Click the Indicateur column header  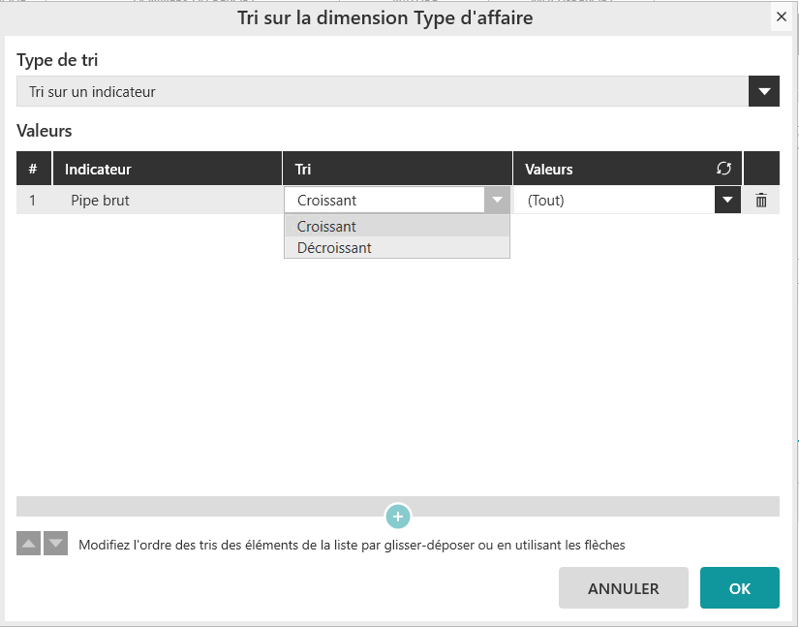click(x=98, y=170)
